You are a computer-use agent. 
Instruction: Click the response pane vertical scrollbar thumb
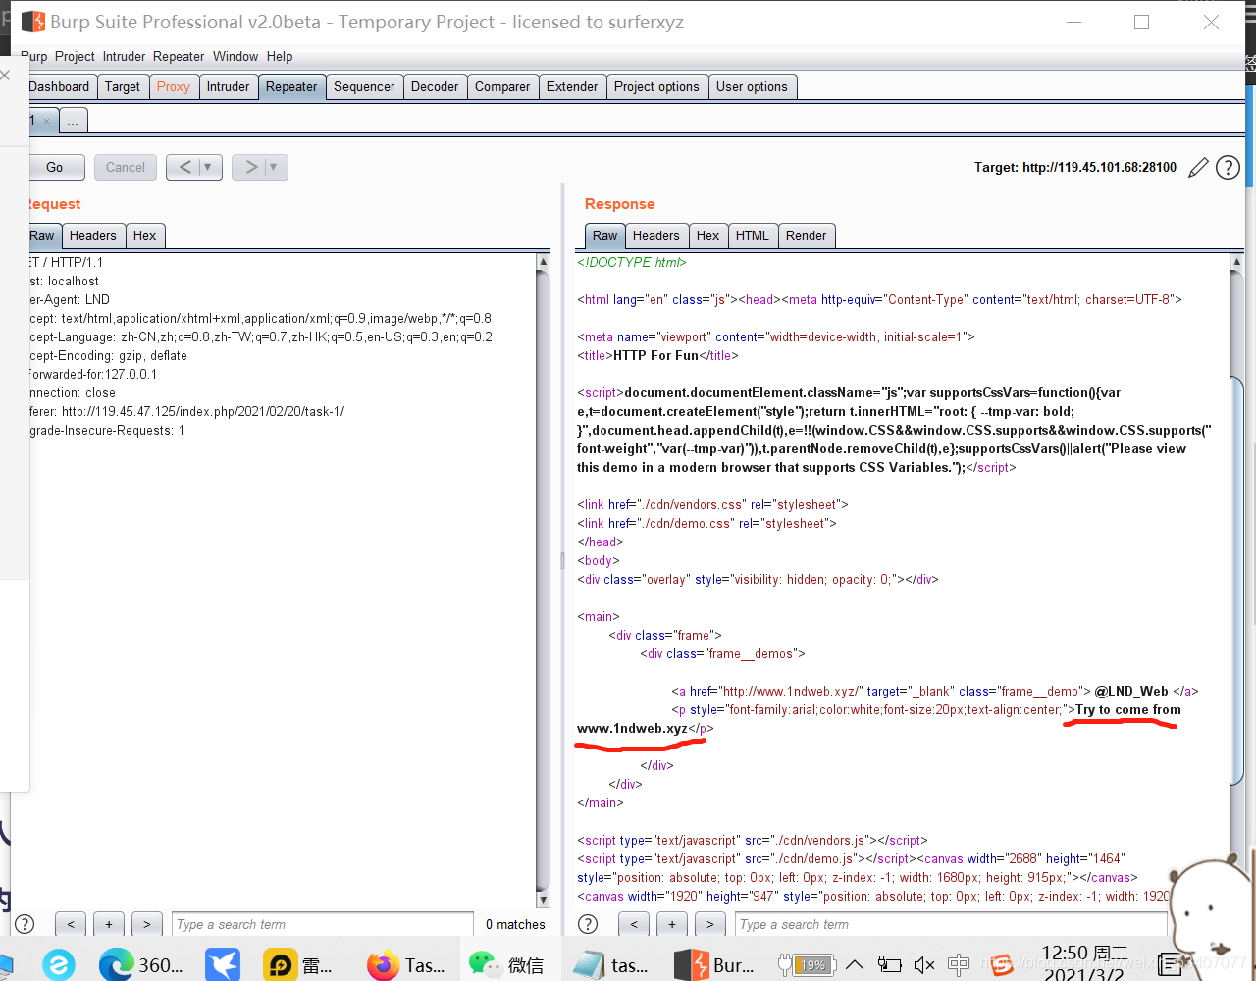tap(1236, 579)
